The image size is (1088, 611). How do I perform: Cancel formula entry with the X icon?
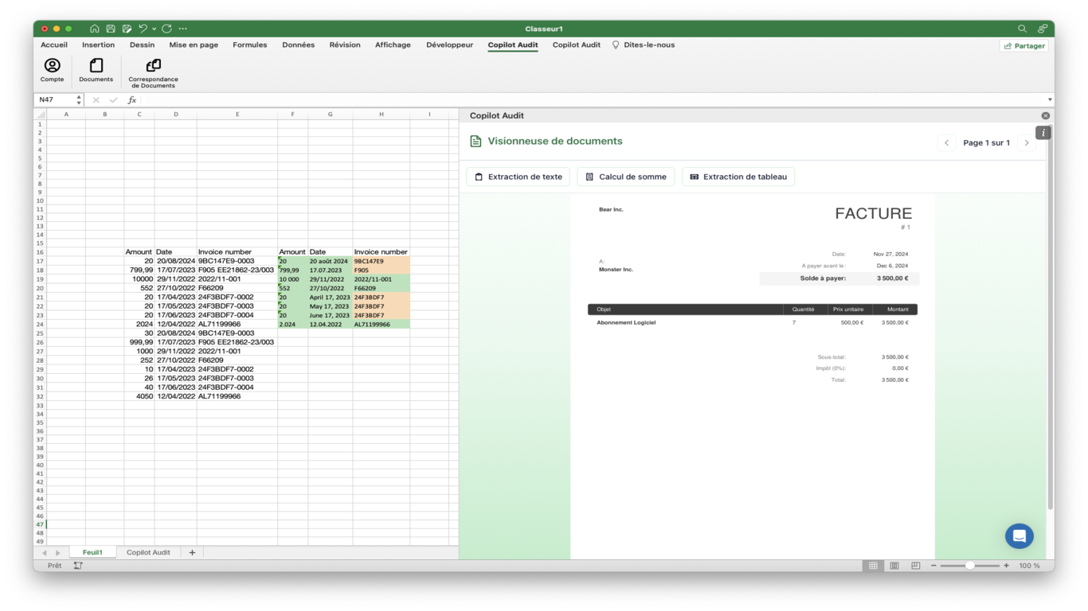coord(96,100)
